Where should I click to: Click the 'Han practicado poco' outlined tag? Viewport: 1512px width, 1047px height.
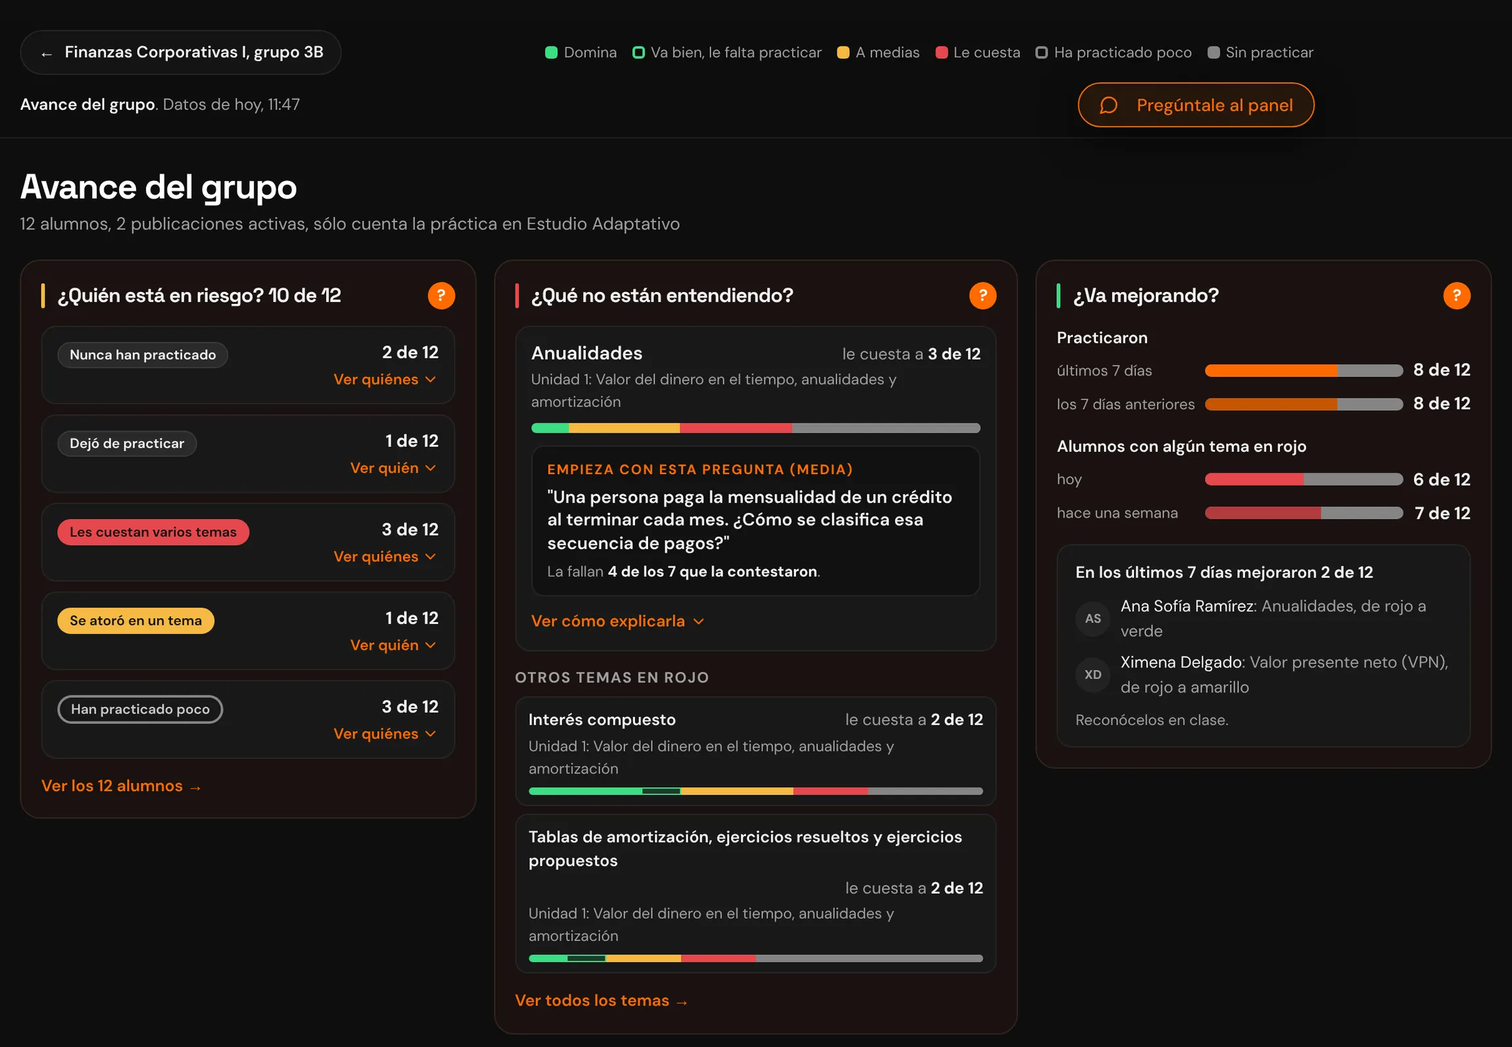click(140, 710)
